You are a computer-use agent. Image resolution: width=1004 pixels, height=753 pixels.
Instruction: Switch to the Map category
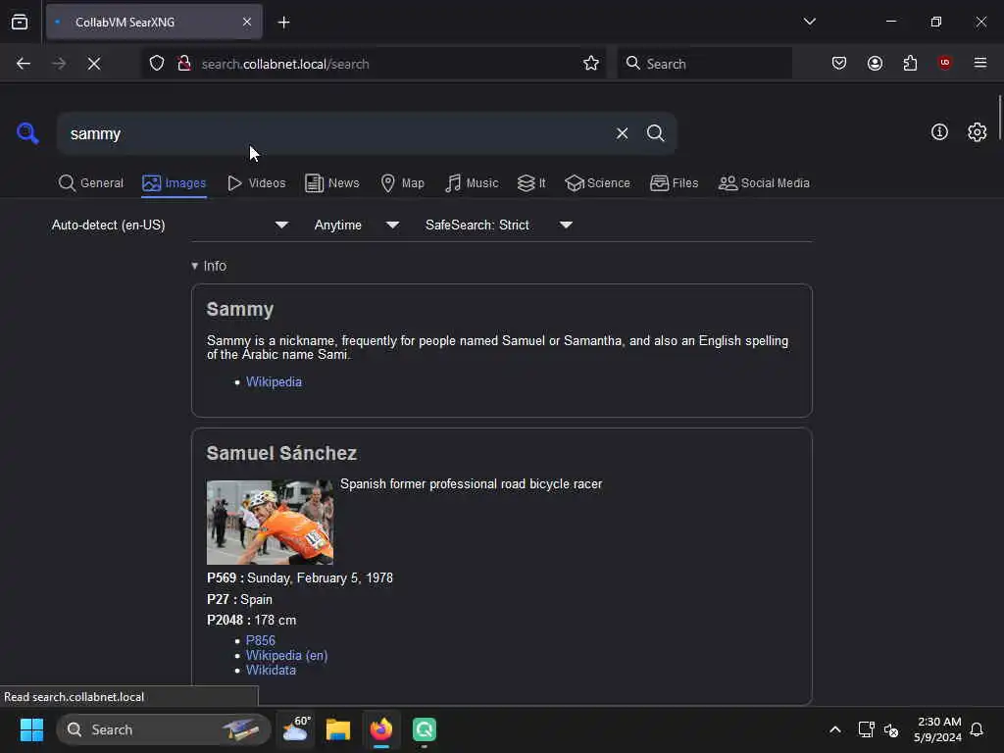[403, 183]
